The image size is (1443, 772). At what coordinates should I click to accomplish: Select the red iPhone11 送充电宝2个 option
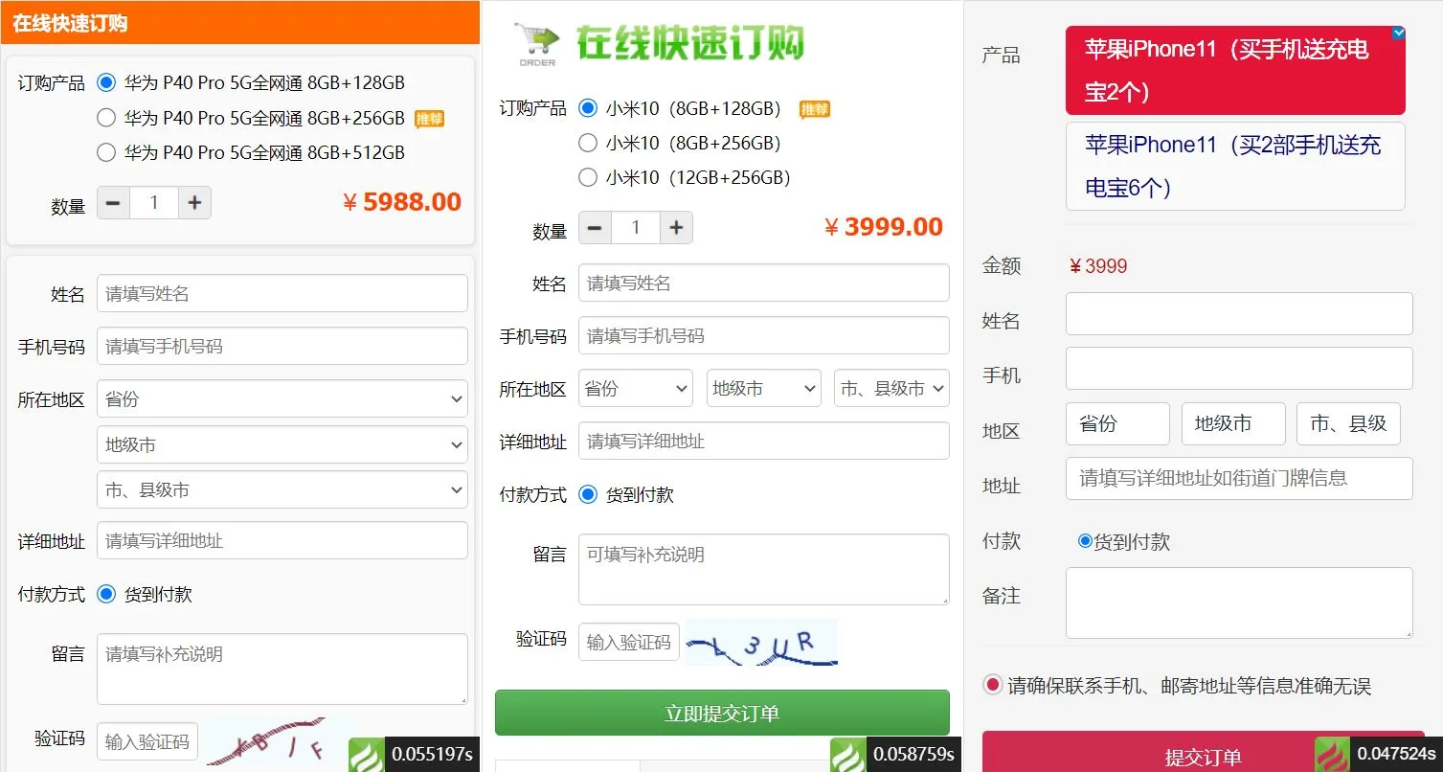(1234, 71)
